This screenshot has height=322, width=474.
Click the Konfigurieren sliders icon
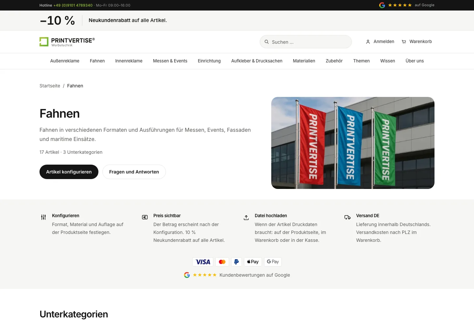pyautogui.click(x=43, y=217)
